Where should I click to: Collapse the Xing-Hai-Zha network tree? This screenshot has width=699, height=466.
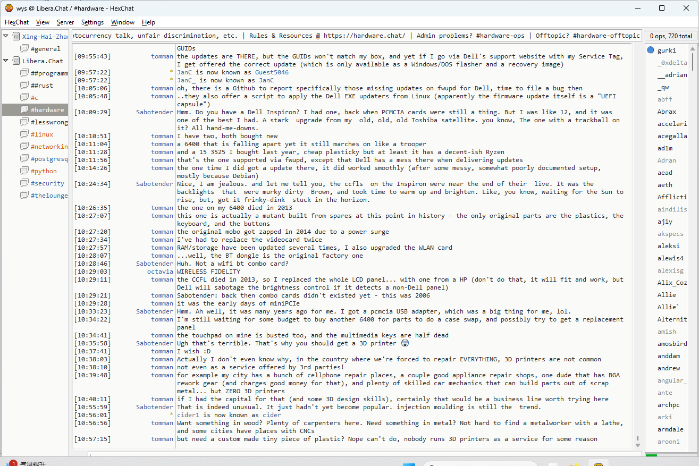6,37
